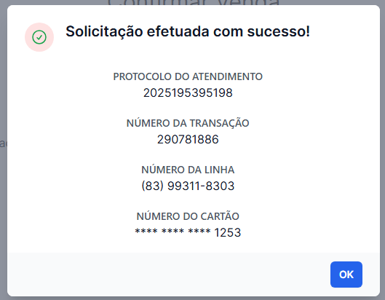385x300 pixels.
Task: Select protocol number 2025195395198
Action: click(x=188, y=93)
